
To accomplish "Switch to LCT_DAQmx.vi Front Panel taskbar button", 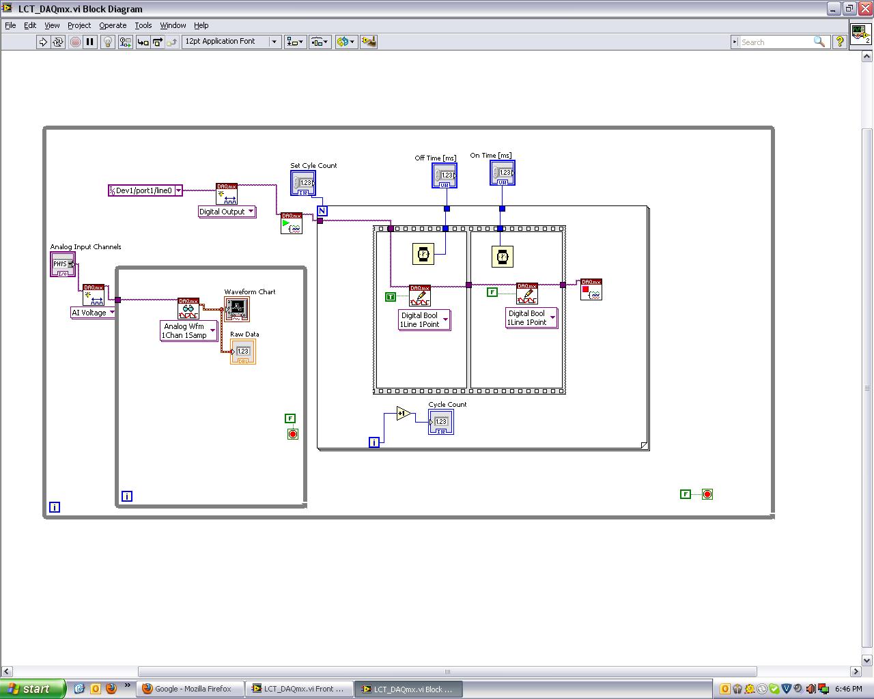I will [300, 689].
